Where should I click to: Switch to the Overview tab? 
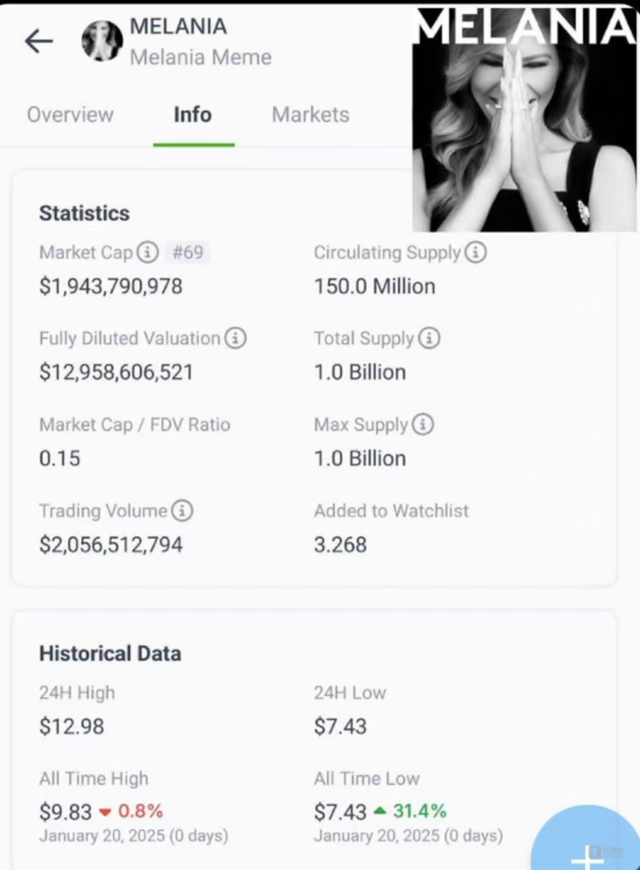pyautogui.click(x=70, y=115)
